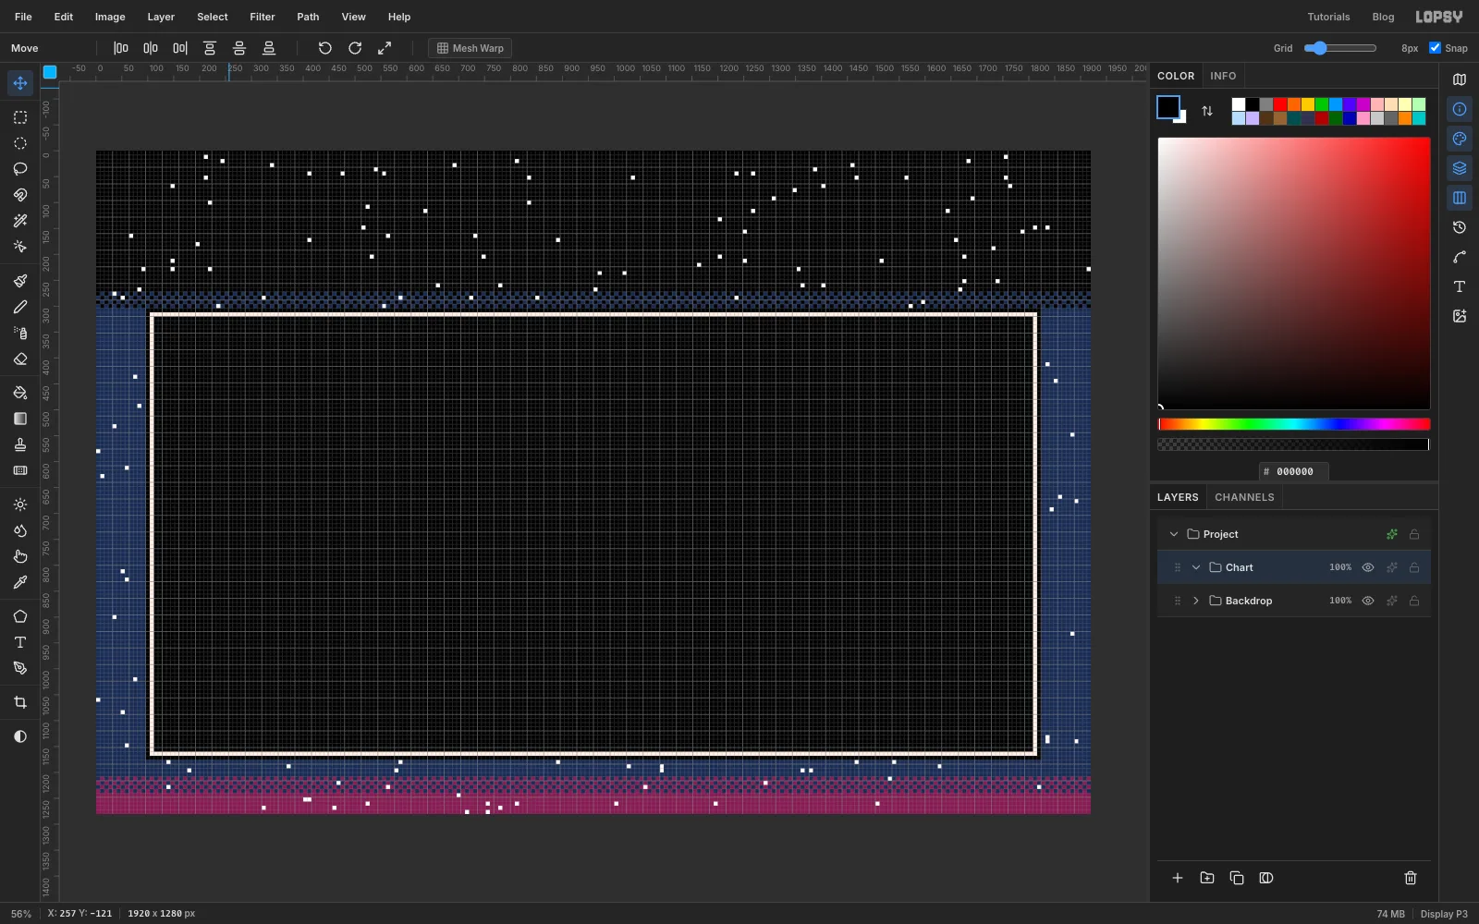The height and width of the screenshot is (924, 1479).
Task: Click the redo arrow icon
Action: point(355,48)
